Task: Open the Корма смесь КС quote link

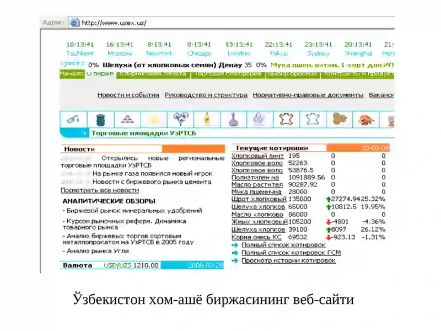Action: coord(256,237)
